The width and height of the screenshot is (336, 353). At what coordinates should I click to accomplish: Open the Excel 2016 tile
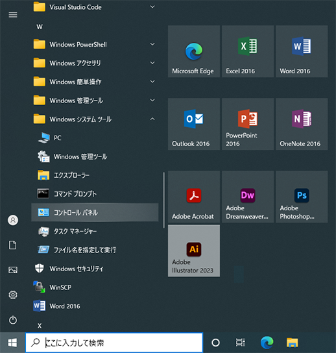248,51
